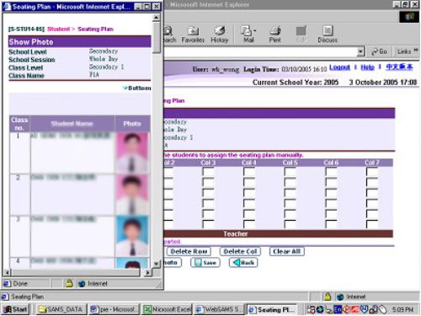Viewport: 421px width, 316px height.
Task: Click the popup horizontal scroll left arrow
Action: pyautogui.click(x=8, y=272)
